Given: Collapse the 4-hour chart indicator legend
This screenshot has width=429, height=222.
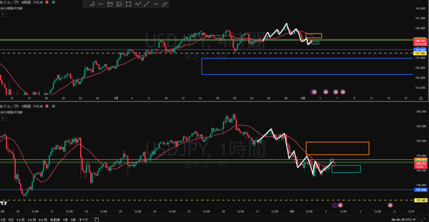Looking at the screenshot, I should point(3,14).
